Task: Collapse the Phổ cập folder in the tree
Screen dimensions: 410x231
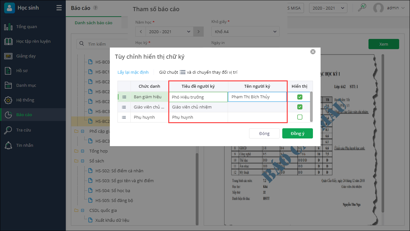Action: click(82, 131)
